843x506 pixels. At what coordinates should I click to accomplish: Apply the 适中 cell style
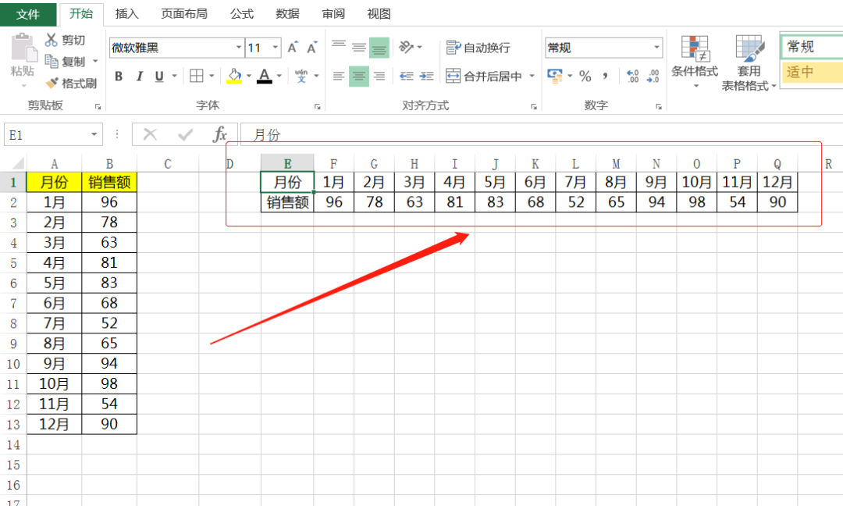click(812, 72)
